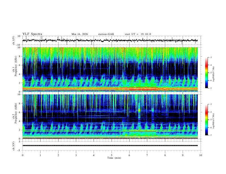Click the "Time (min)" axis title

pos(114,158)
